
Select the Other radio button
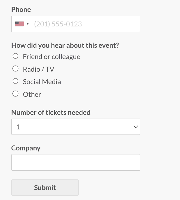pyautogui.click(x=16, y=94)
